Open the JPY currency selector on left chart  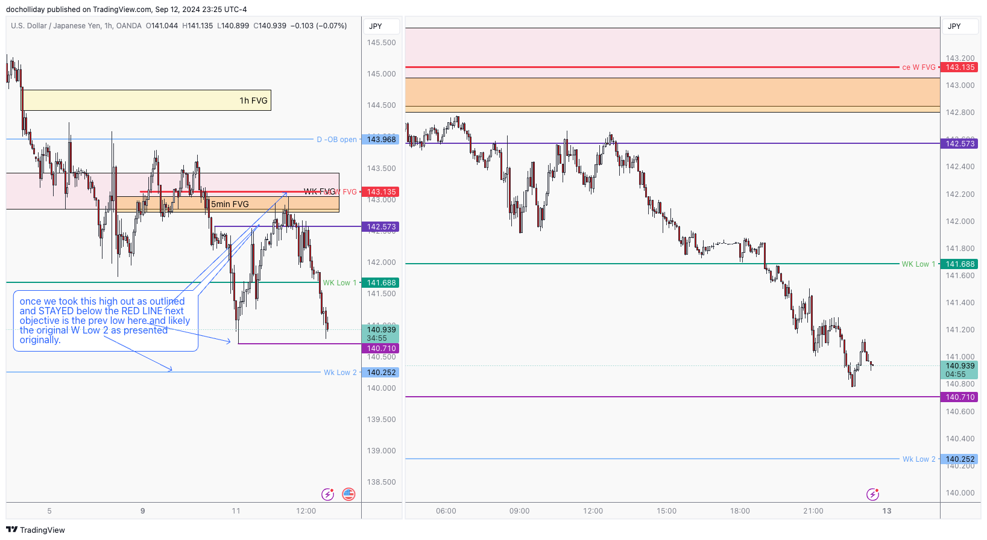pos(381,26)
